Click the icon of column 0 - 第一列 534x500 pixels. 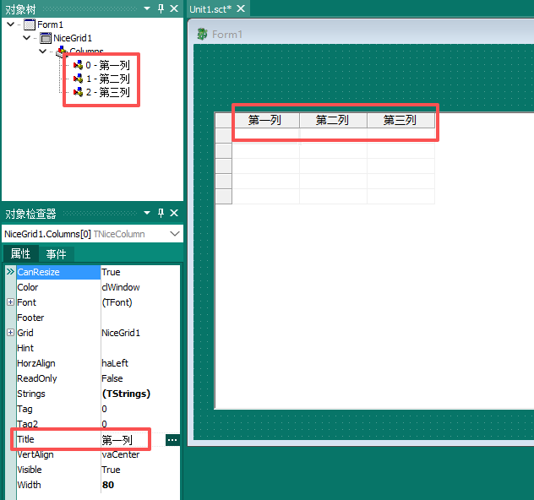(78, 65)
